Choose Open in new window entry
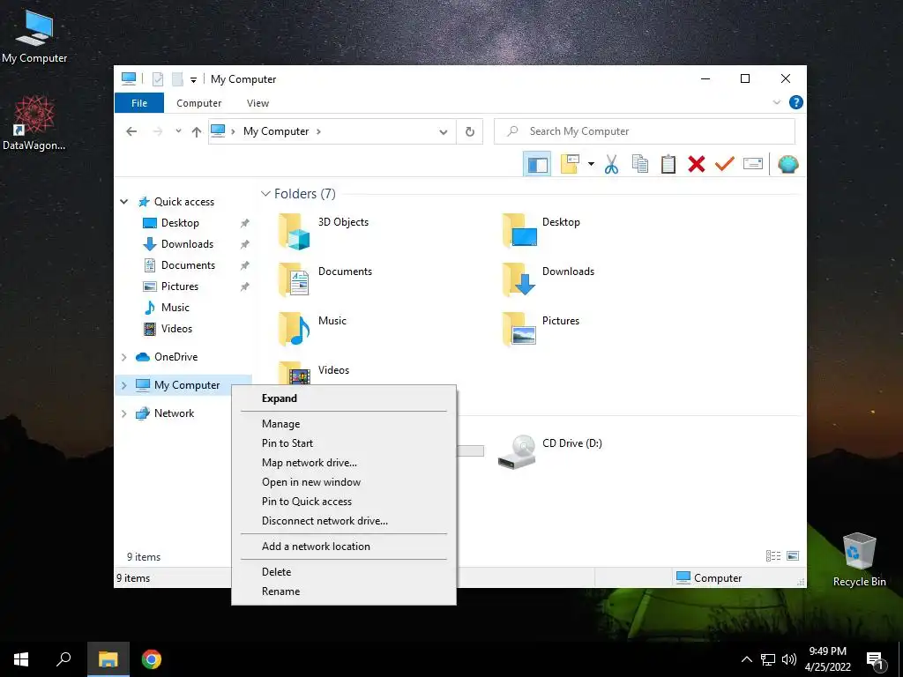903x677 pixels. (344, 482)
